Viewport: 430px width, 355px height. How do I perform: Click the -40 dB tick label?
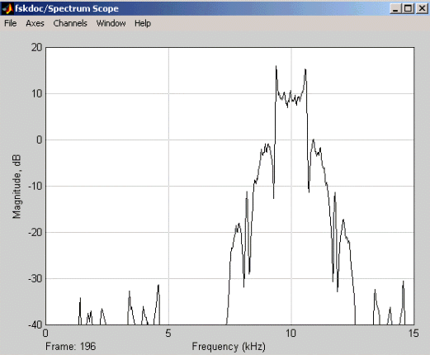coord(35,324)
